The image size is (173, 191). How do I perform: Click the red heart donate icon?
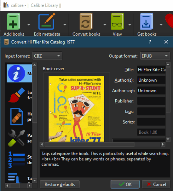170,21
